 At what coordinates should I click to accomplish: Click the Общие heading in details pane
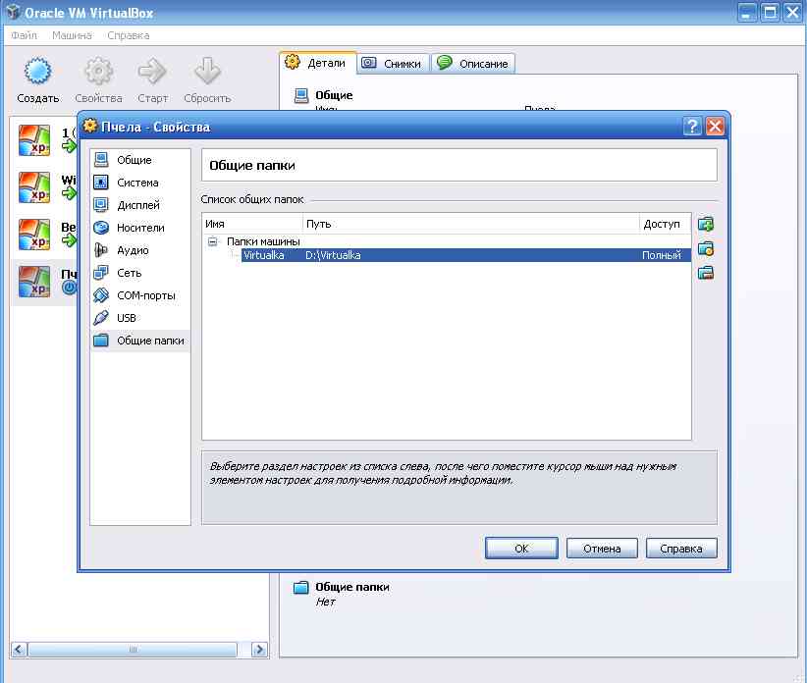(334, 95)
